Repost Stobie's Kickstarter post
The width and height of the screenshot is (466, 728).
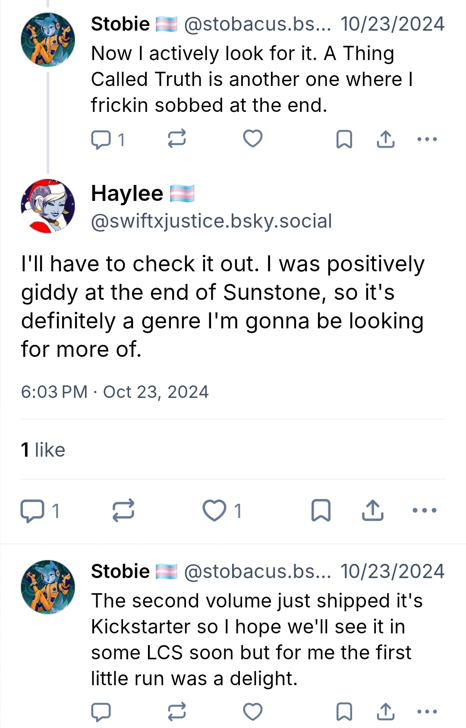[x=176, y=712]
